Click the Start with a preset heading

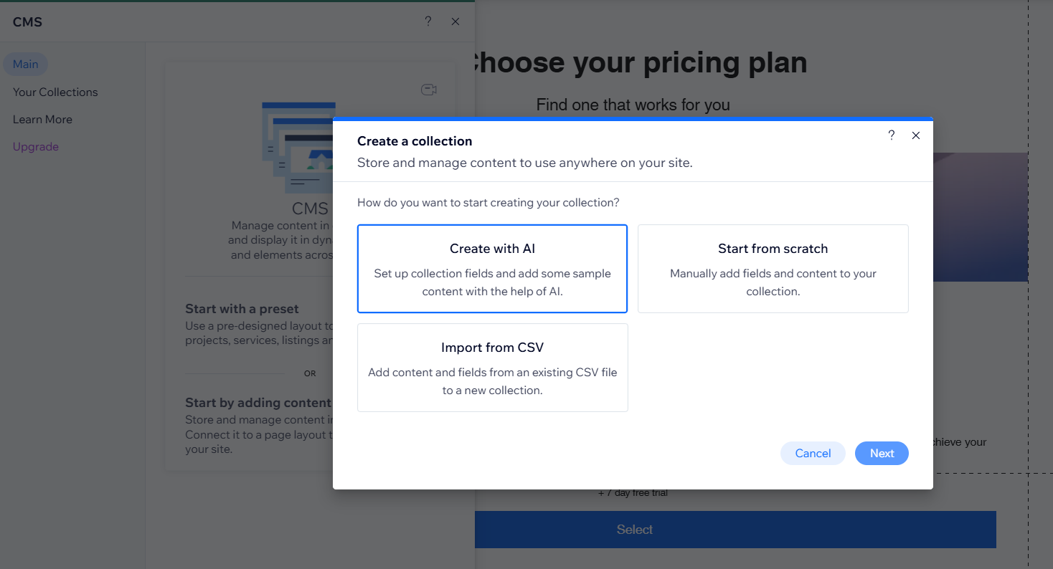coord(242,309)
